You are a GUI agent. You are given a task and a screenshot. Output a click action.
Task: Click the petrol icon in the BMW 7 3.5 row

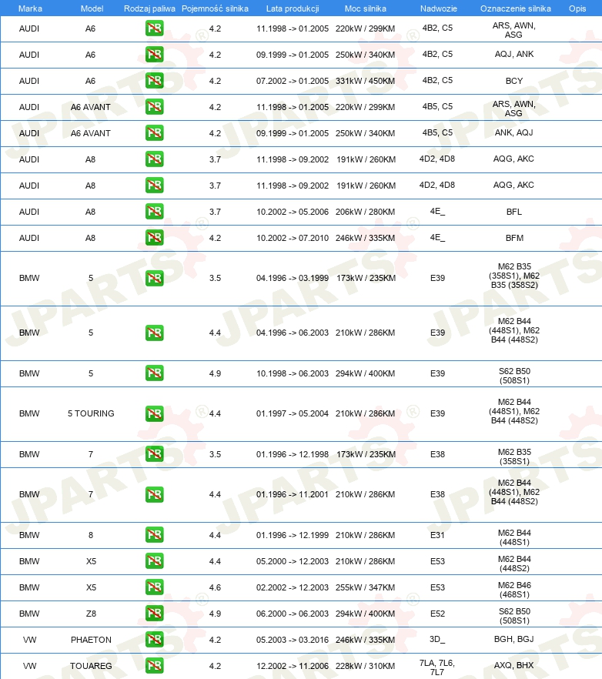tap(154, 454)
